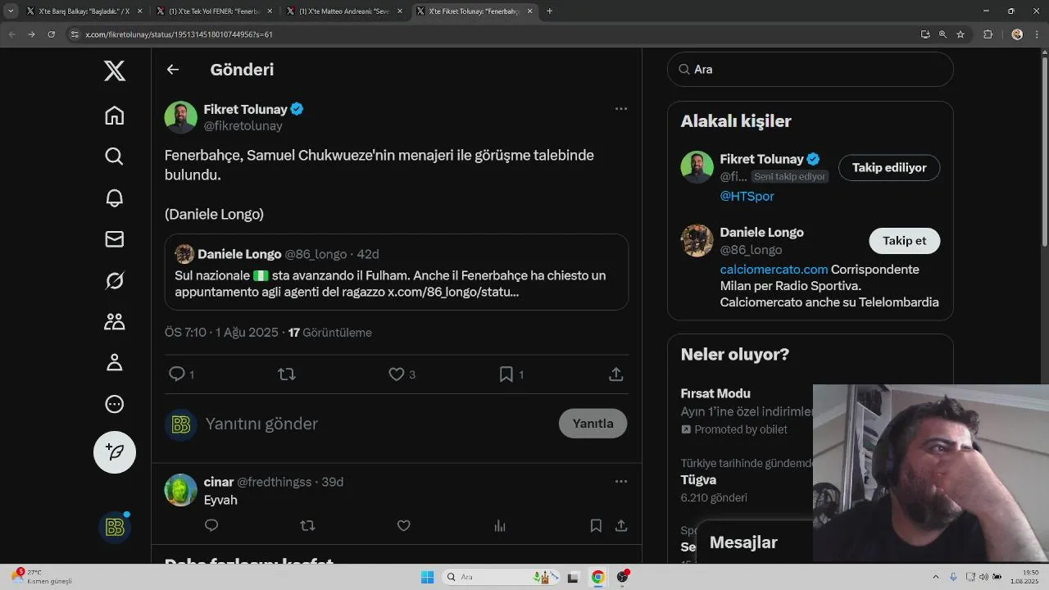This screenshot has width=1049, height=590.
Task: Open Messages envelope in sidebar
Action: (115, 238)
